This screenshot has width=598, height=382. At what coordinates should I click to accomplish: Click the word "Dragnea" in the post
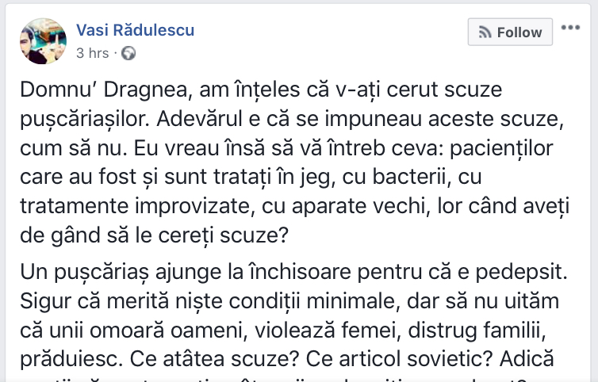coord(148,90)
